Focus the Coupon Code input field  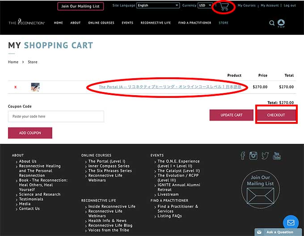[56, 117]
